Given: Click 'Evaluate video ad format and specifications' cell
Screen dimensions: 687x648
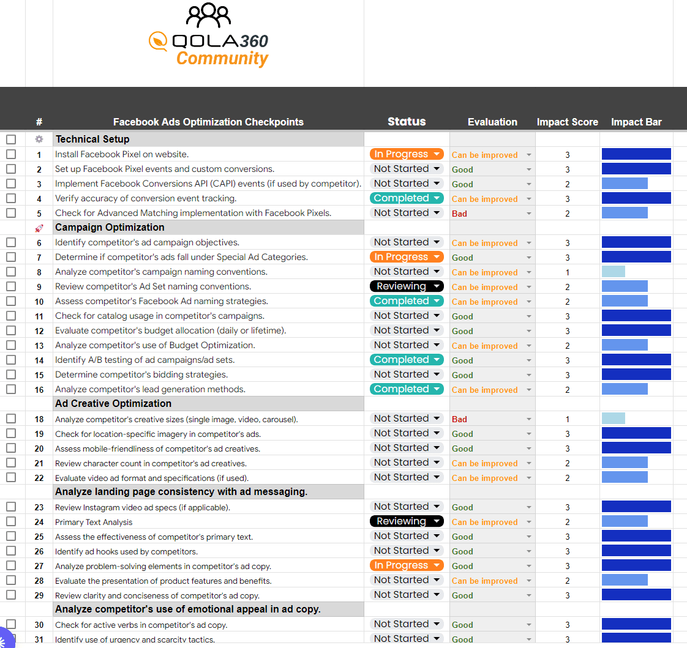Looking at the screenshot, I should coord(209,478).
